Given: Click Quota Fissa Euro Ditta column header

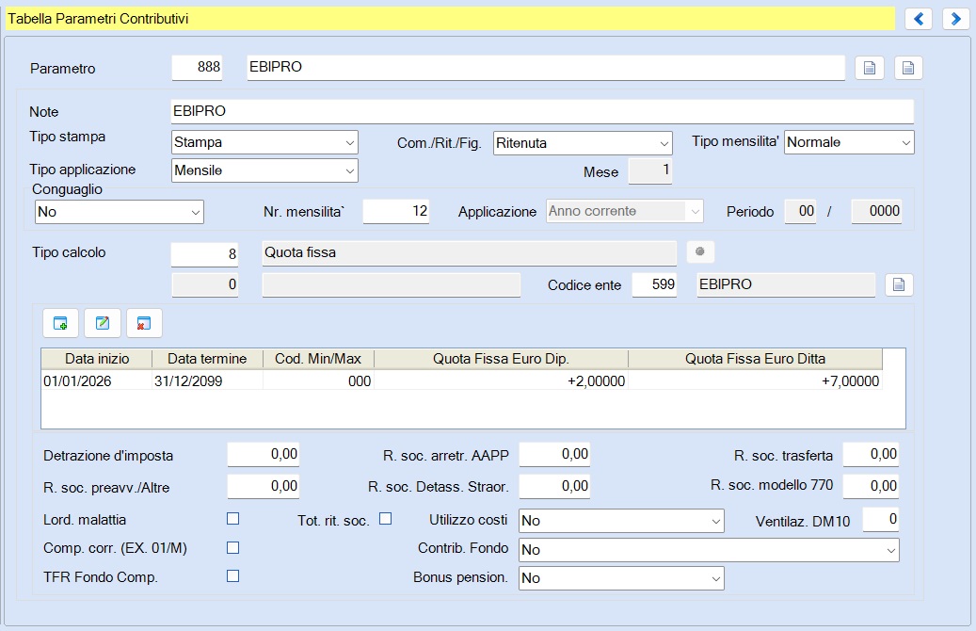Looking at the screenshot, I should [755, 359].
